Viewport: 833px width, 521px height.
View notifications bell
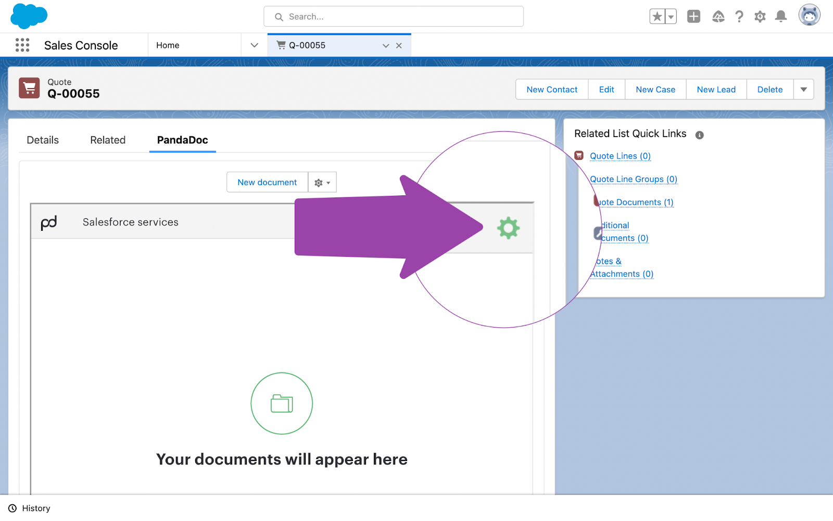781,17
